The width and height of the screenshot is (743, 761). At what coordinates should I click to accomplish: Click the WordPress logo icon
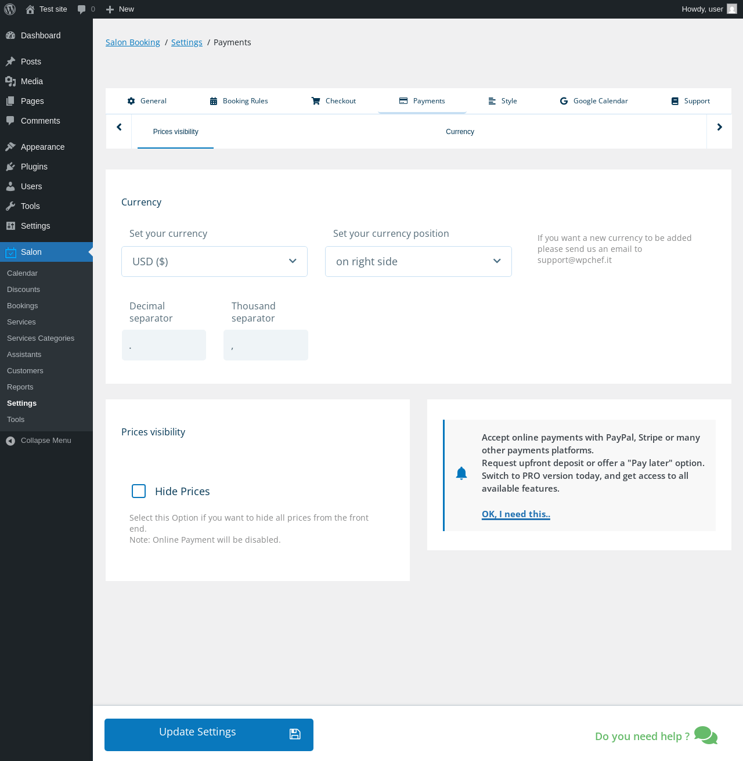click(x=10, y=9)
